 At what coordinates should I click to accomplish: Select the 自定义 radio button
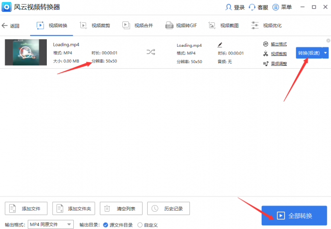pyautogui.click(x=140, y=225)
